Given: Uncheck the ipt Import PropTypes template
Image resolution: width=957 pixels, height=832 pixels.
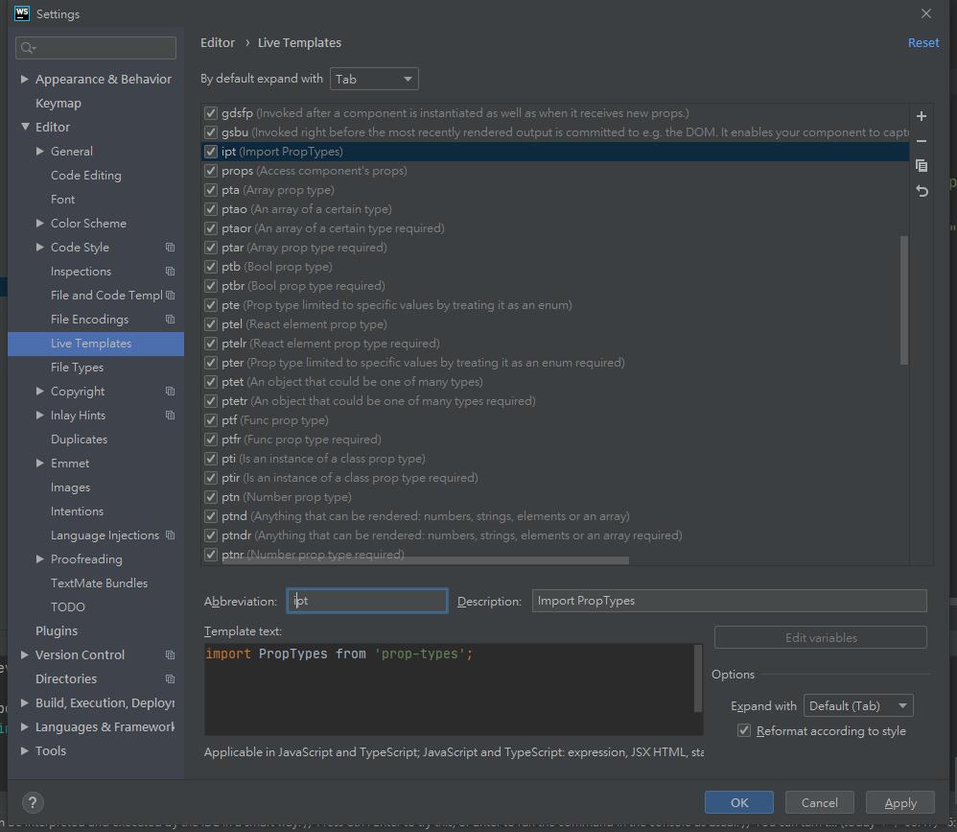Looking at the screenshot, I should (x=211, y=152).
